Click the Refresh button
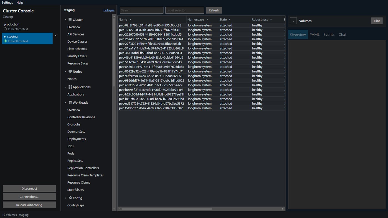The width and height of the screenshot is (388, 218). click(214, 10)
